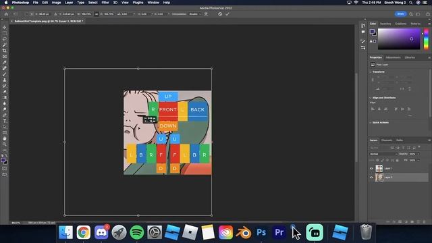432x243 pixels.
Task: Toggle warp mode in options bar
Action: coord(206,14)
